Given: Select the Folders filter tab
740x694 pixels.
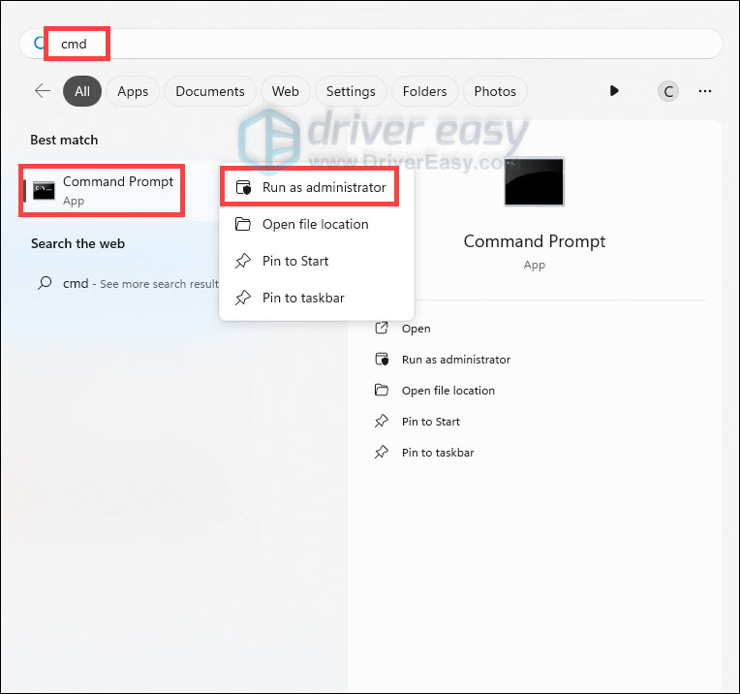Looking at the screenshot, I should coord(424,91).
